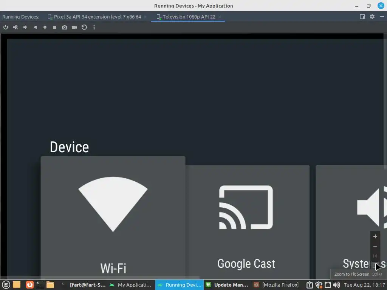The width and height of the screenshot is (387, 290).
Task: Open the Running Devices settings gear
Action: point(372,17)
